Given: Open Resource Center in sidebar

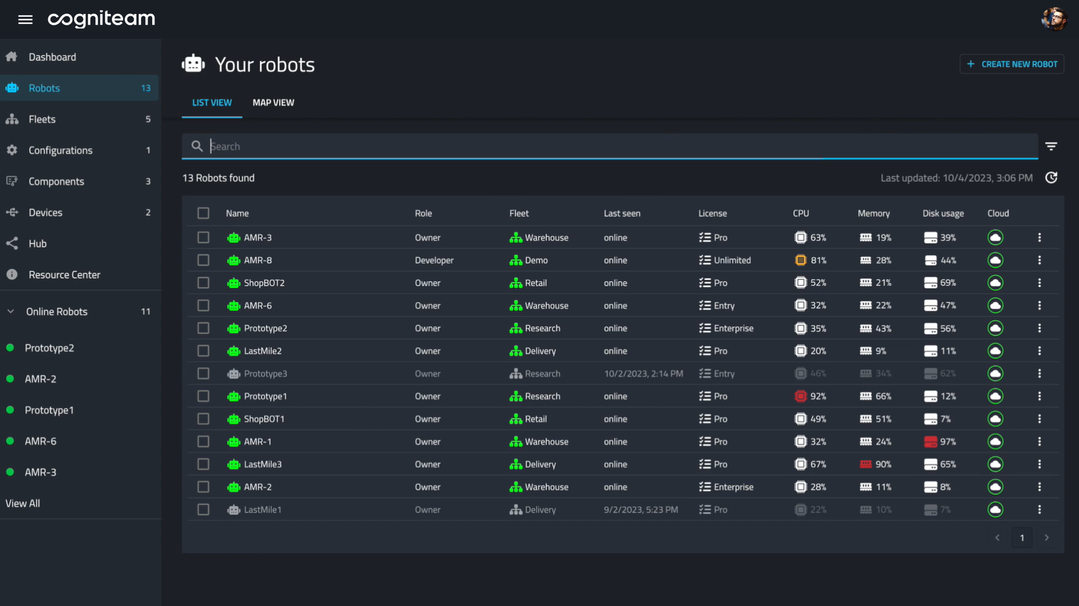Looking at the screenshot, I should click(80, 275).
